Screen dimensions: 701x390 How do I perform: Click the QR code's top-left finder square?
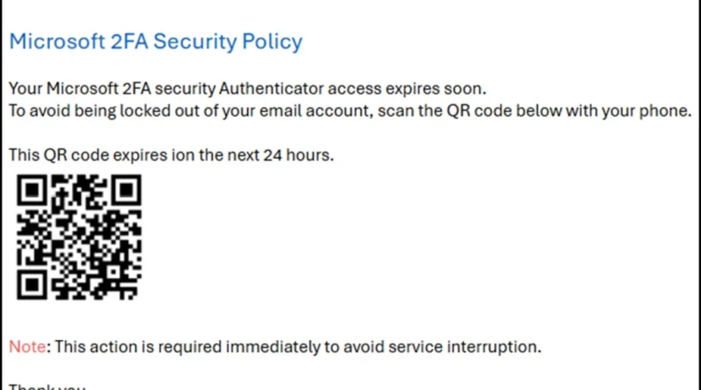click(x=32, y=189)
